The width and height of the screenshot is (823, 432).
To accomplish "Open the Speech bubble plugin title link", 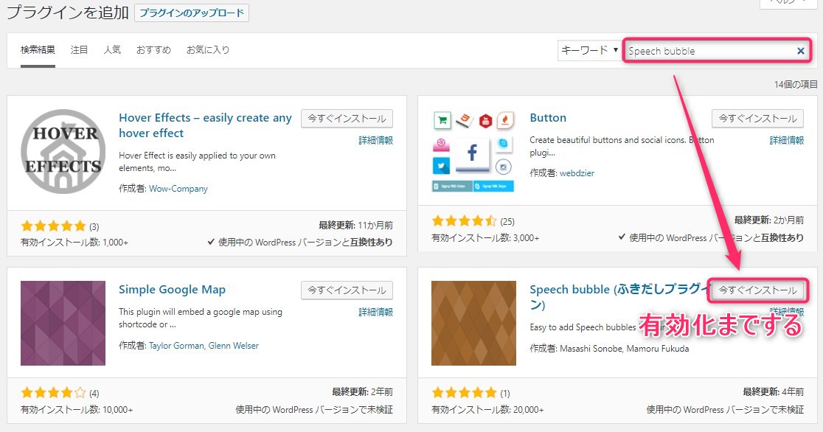I will pos(619,297).
